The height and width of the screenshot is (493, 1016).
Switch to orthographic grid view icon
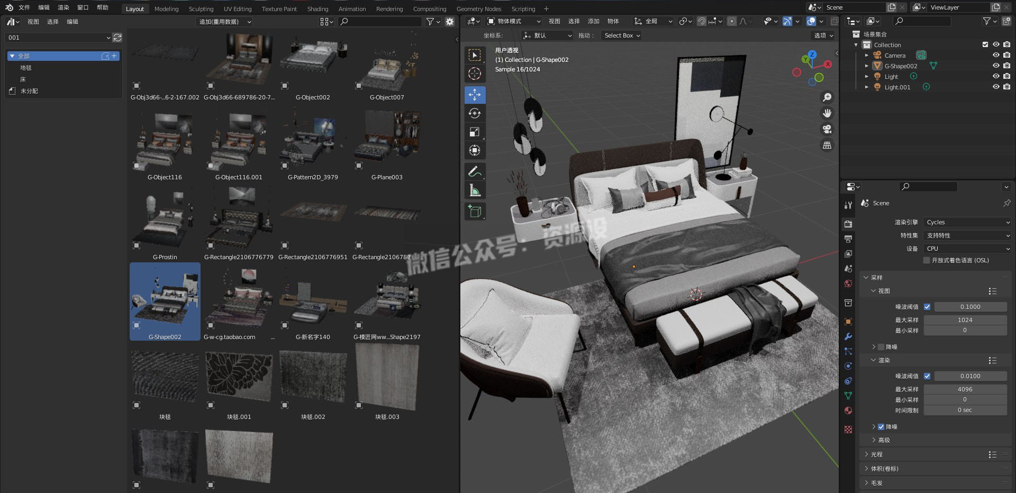pyautogui.click(x=827, y=145)
